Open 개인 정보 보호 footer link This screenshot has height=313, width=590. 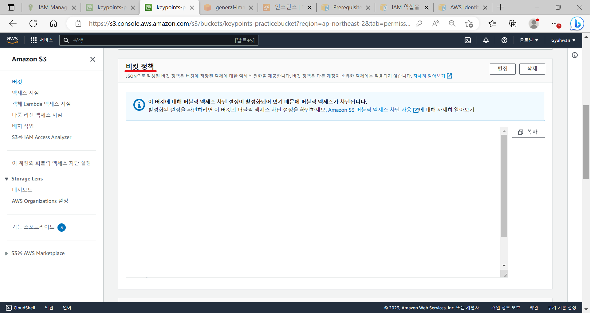click(505, 308)
